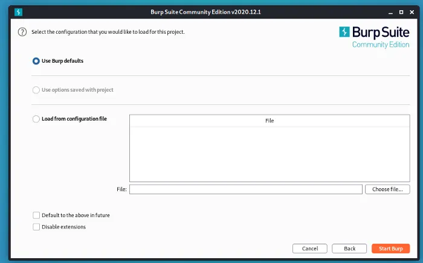This screenshot has height=263, width=423.
Task: Click the File column header in the table
Action: (x=270, y=121)
